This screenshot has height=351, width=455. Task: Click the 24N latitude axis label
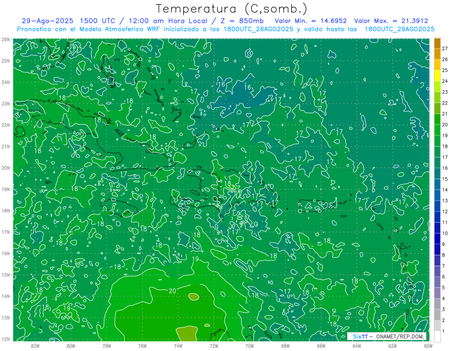[x=6, y=82]
